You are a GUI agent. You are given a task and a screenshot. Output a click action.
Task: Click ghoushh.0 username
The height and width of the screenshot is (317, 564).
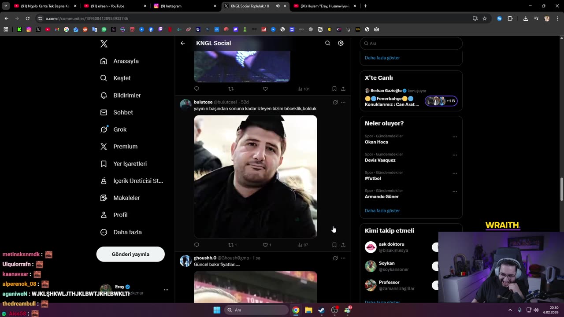click(205, 258)
